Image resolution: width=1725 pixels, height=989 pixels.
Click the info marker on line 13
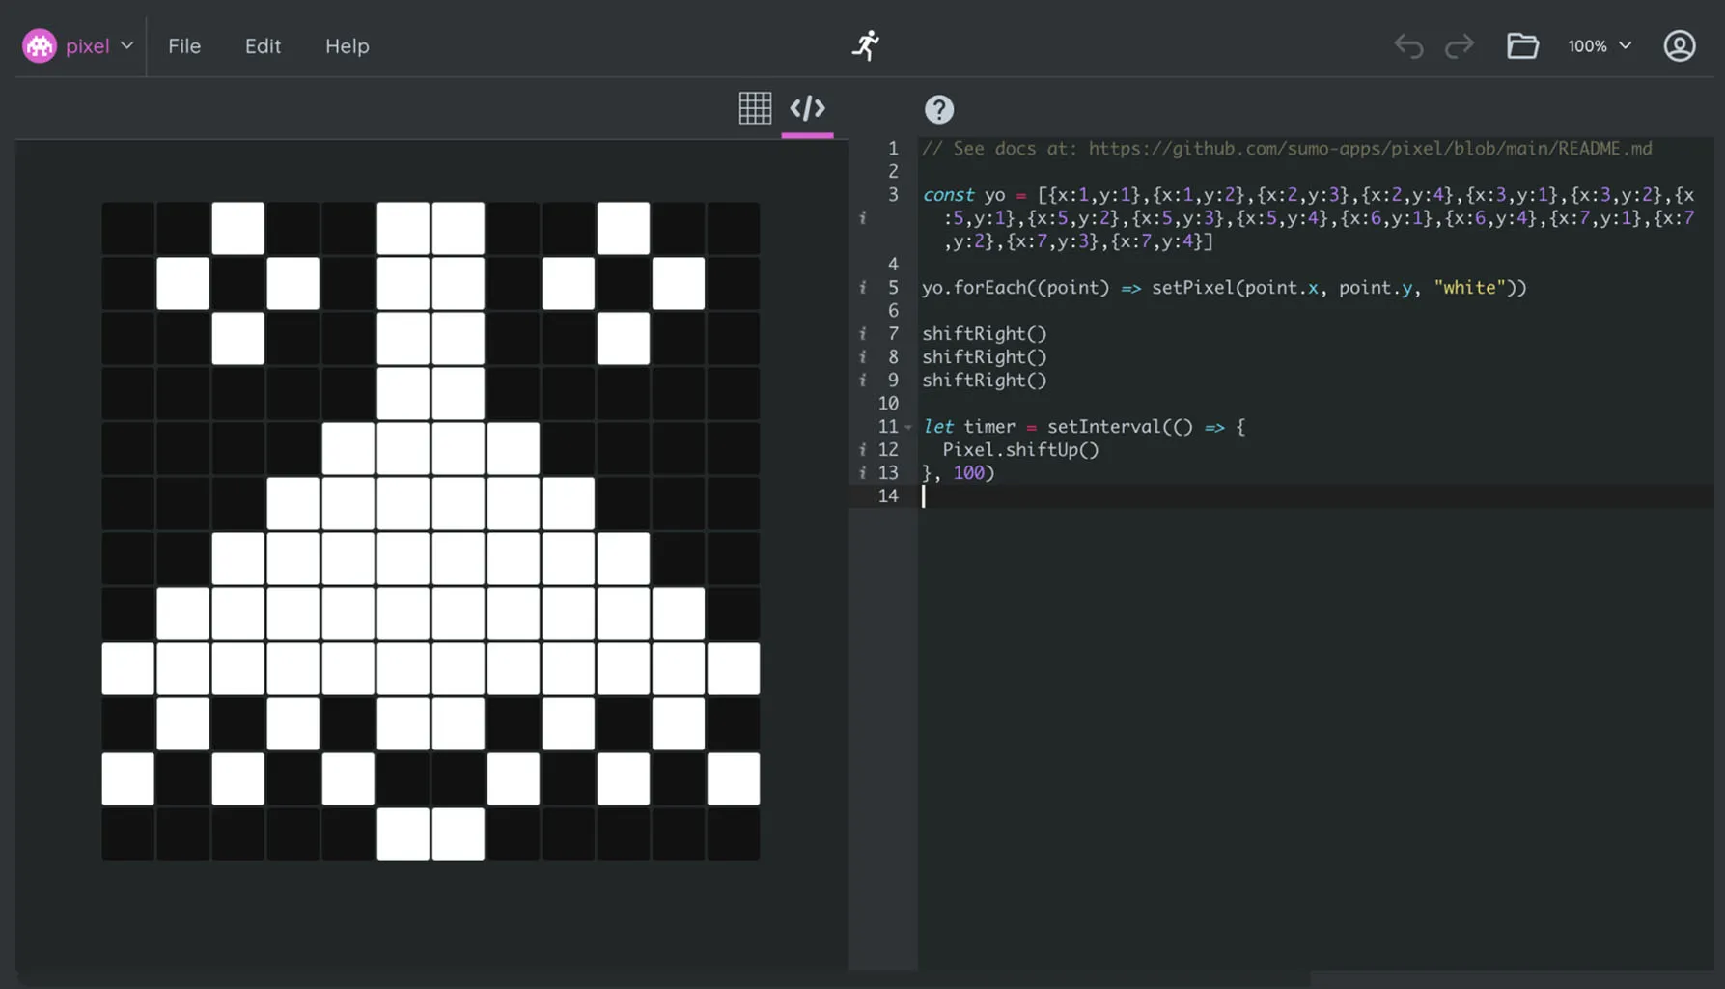pos(862,473)
